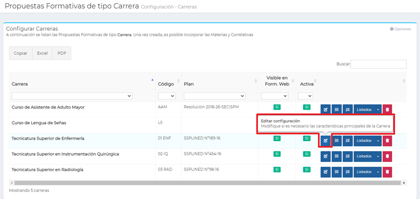This screenshot has width=420, height=199.
Task: Open the Carrera filter dropdown
Action: [x=72, y=95]
